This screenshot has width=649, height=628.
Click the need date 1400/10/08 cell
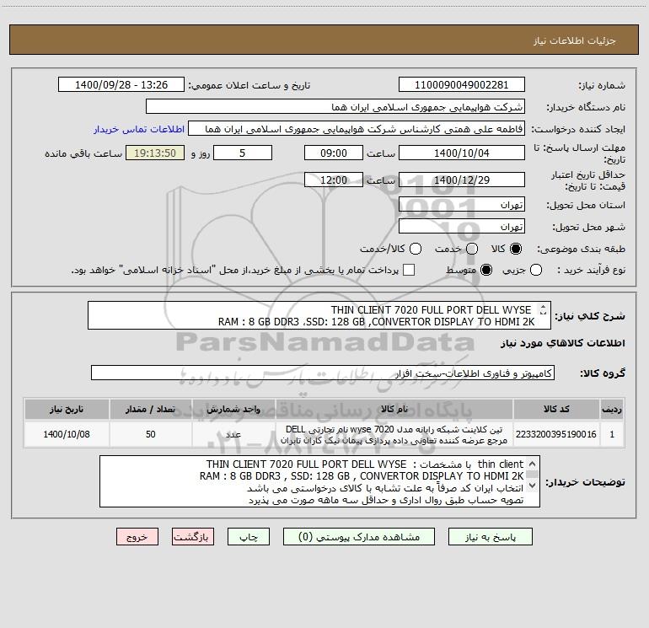click(67, 434)
